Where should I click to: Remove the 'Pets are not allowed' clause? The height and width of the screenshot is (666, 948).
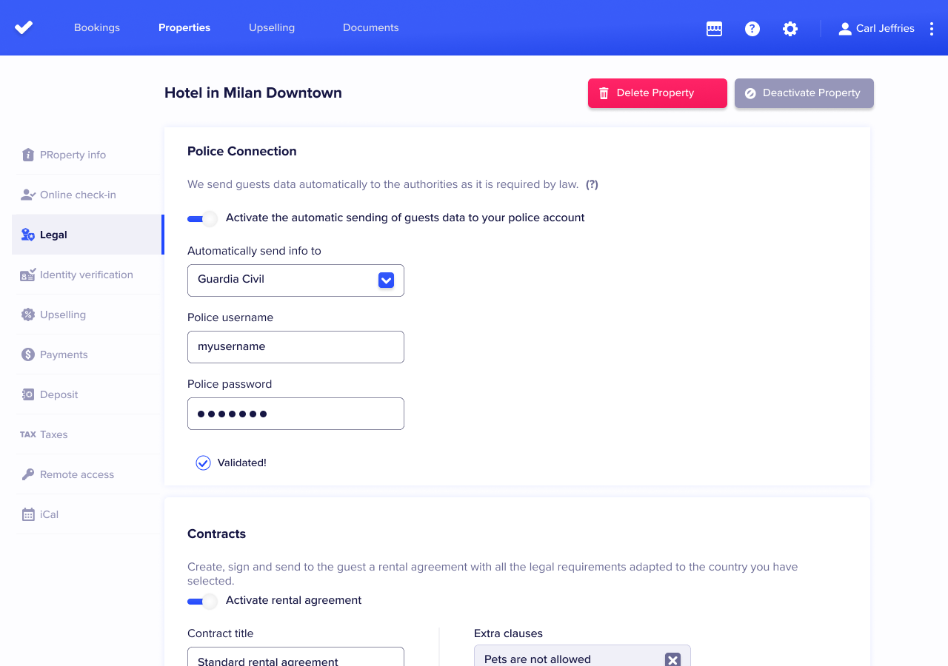tap(672, 659)
